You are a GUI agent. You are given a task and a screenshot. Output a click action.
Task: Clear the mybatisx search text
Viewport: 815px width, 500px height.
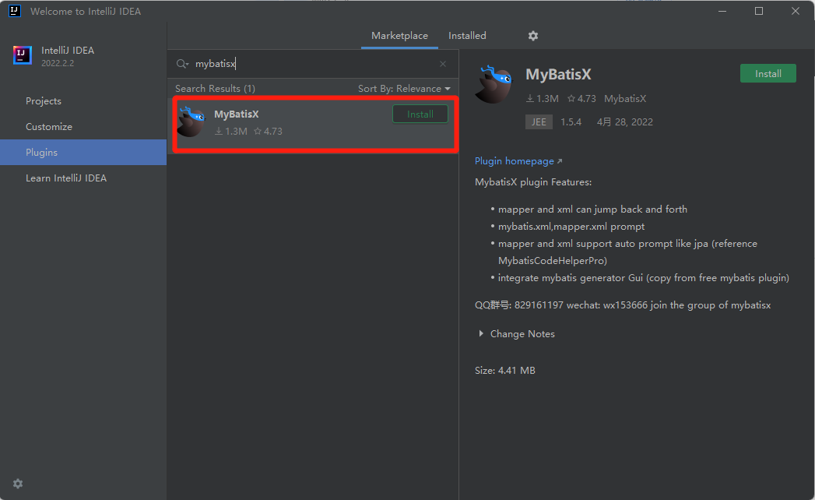(x=443, y=64)
